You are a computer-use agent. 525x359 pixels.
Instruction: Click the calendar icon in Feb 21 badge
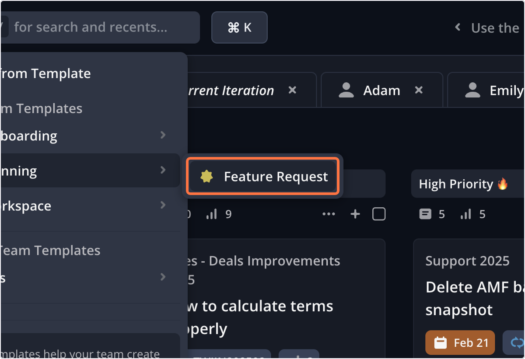point(441,343)
